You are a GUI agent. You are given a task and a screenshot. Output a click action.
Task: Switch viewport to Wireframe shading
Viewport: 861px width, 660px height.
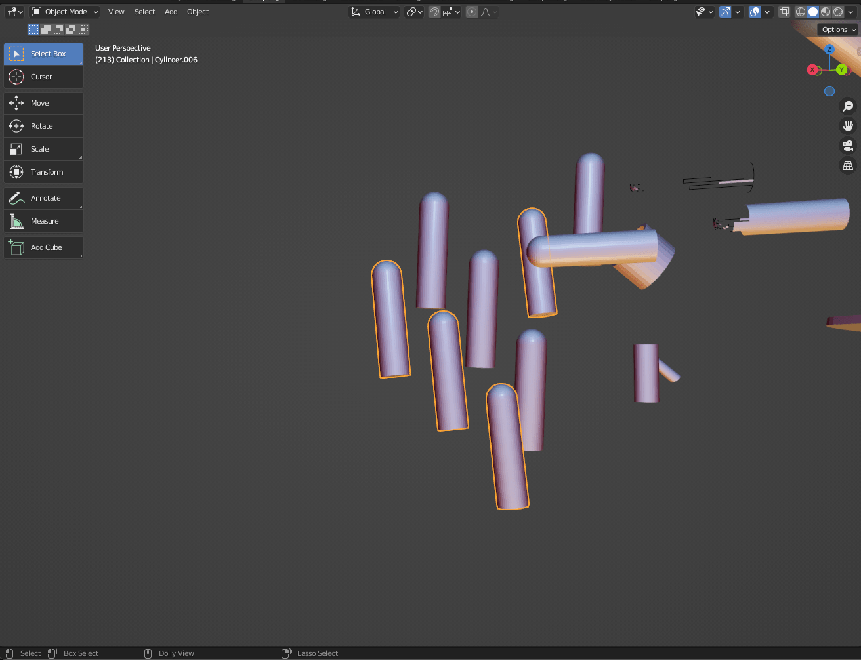click(x=800, y=11)
